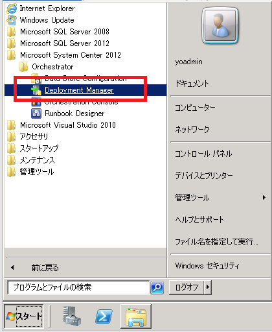Click the Microsoft SQL Server 2008 folder icon
The width and height of the screenshot is (272, 332).
coord(11,32)
